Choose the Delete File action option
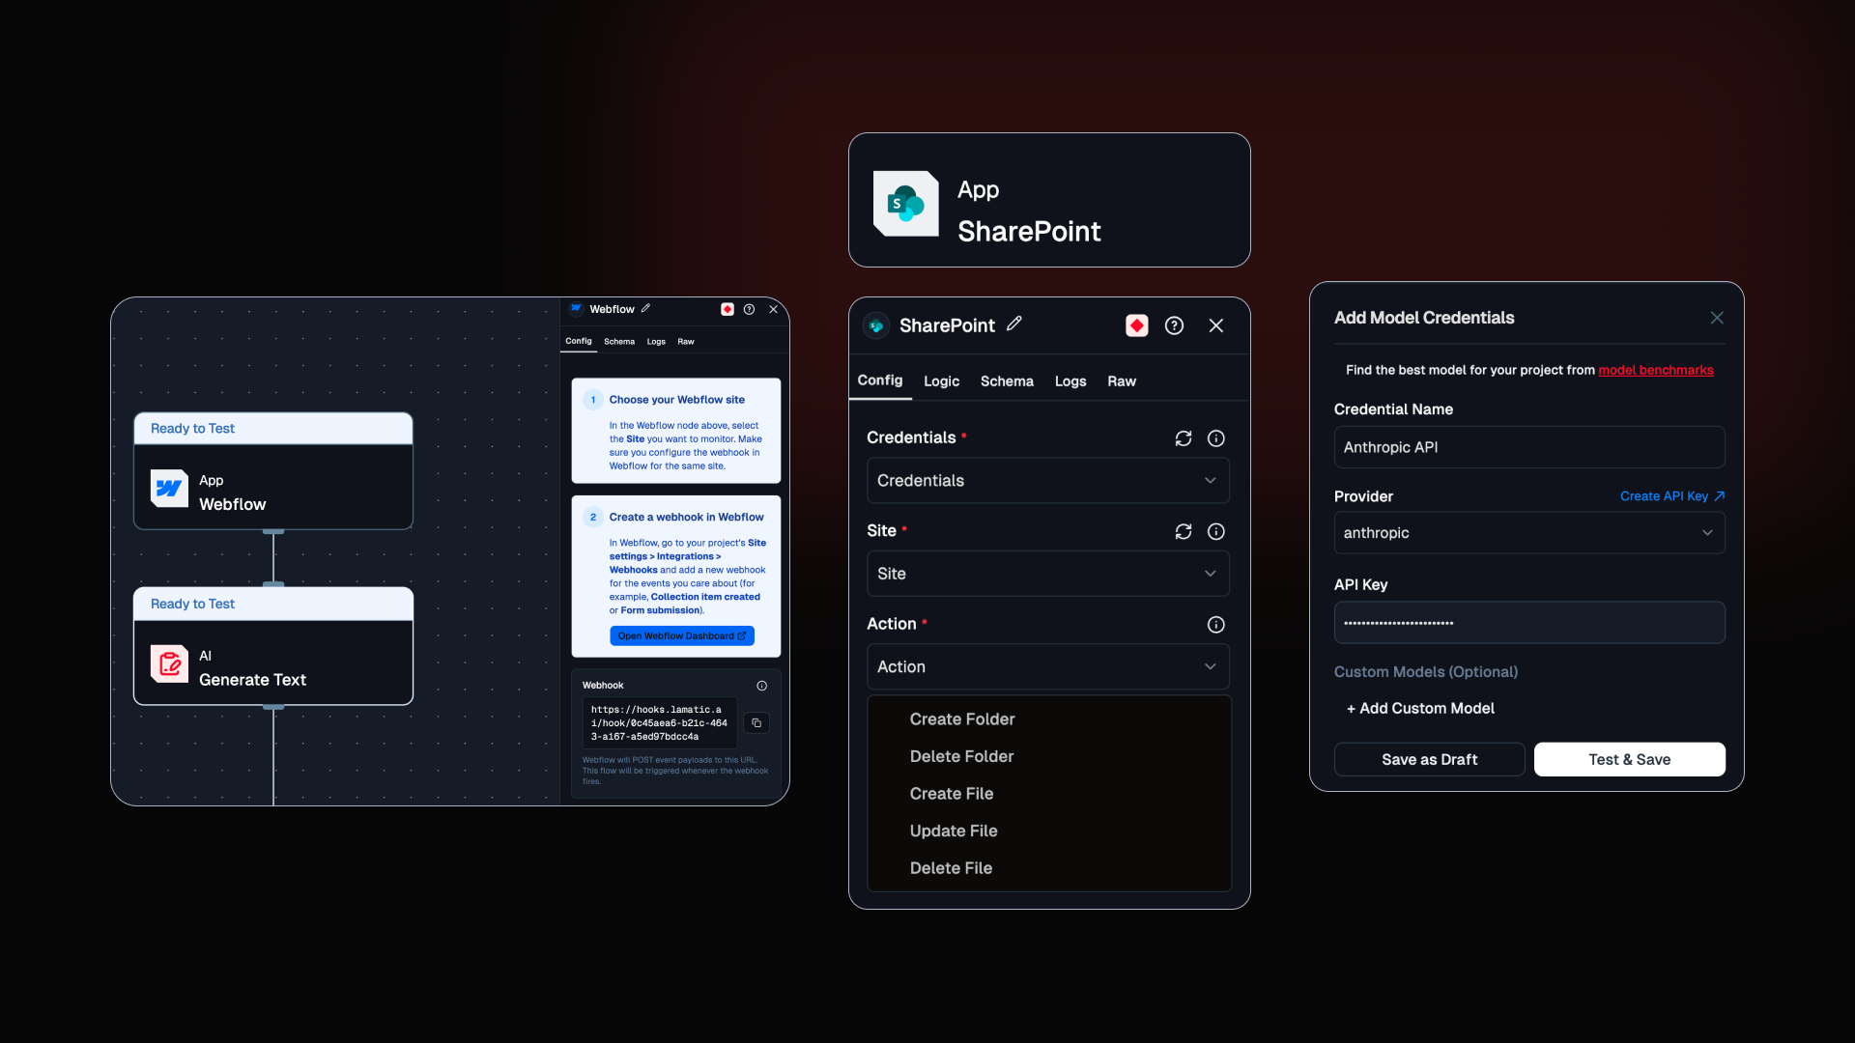Screen dimensions: 1855x1043 pyautogui.click(x=950, y=868)
